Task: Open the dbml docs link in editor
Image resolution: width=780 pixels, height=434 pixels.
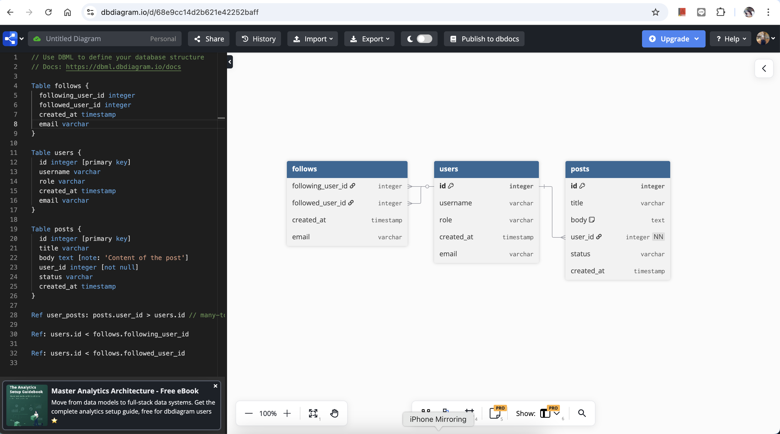Action: [123, 67]
